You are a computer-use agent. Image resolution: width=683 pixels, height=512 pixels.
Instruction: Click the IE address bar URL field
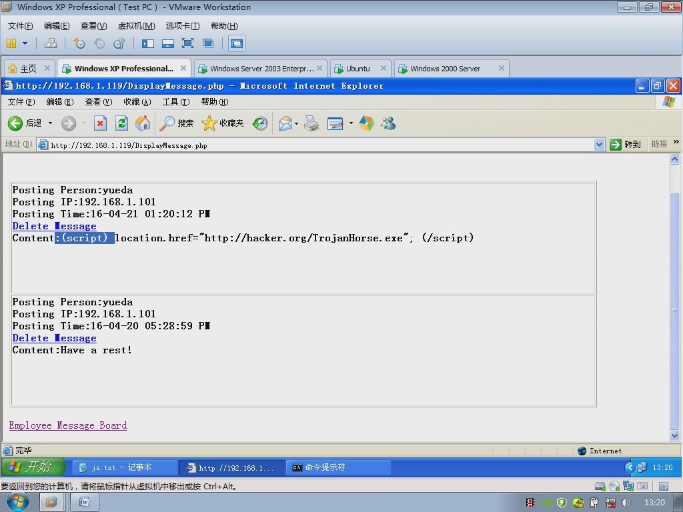click(x=315, y=145)
